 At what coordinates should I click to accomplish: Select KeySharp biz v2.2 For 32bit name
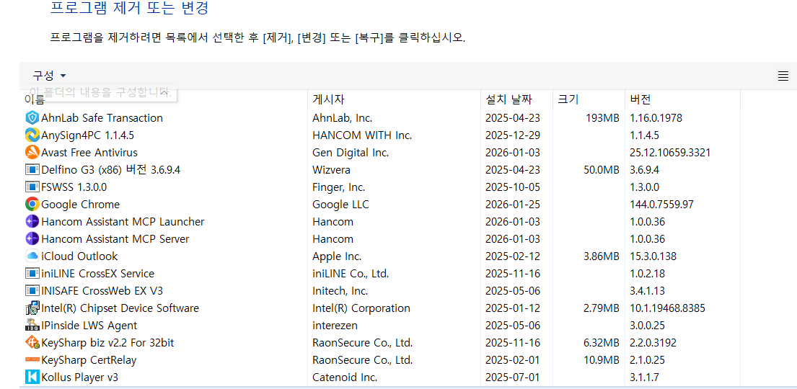coord(107,343)
